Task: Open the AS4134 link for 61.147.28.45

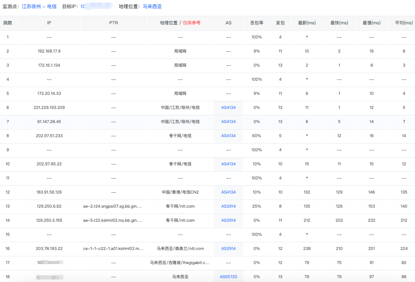Action: pyautogui.click(x=228, y=122)
